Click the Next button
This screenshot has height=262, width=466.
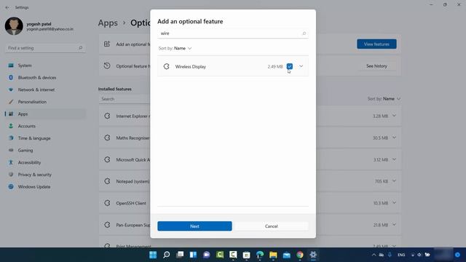(x=194, y=226)
